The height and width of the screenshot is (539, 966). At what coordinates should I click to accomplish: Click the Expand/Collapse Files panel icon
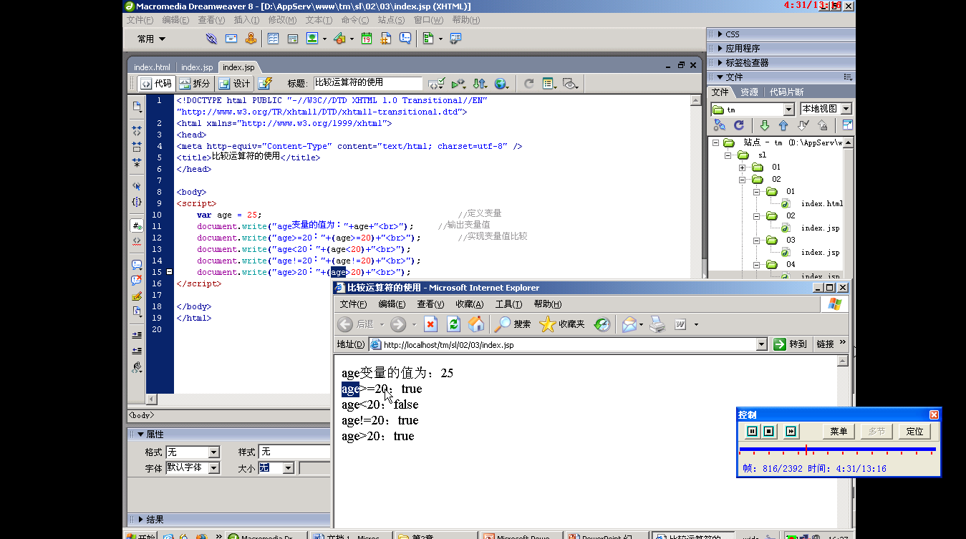pos(847,125)
